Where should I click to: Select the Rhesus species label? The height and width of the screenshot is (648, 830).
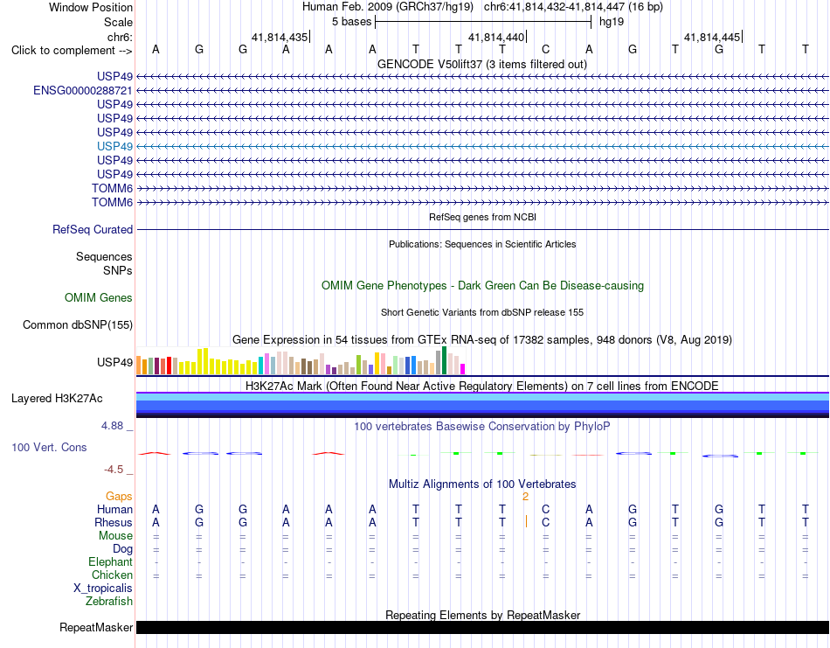point(114,522)
